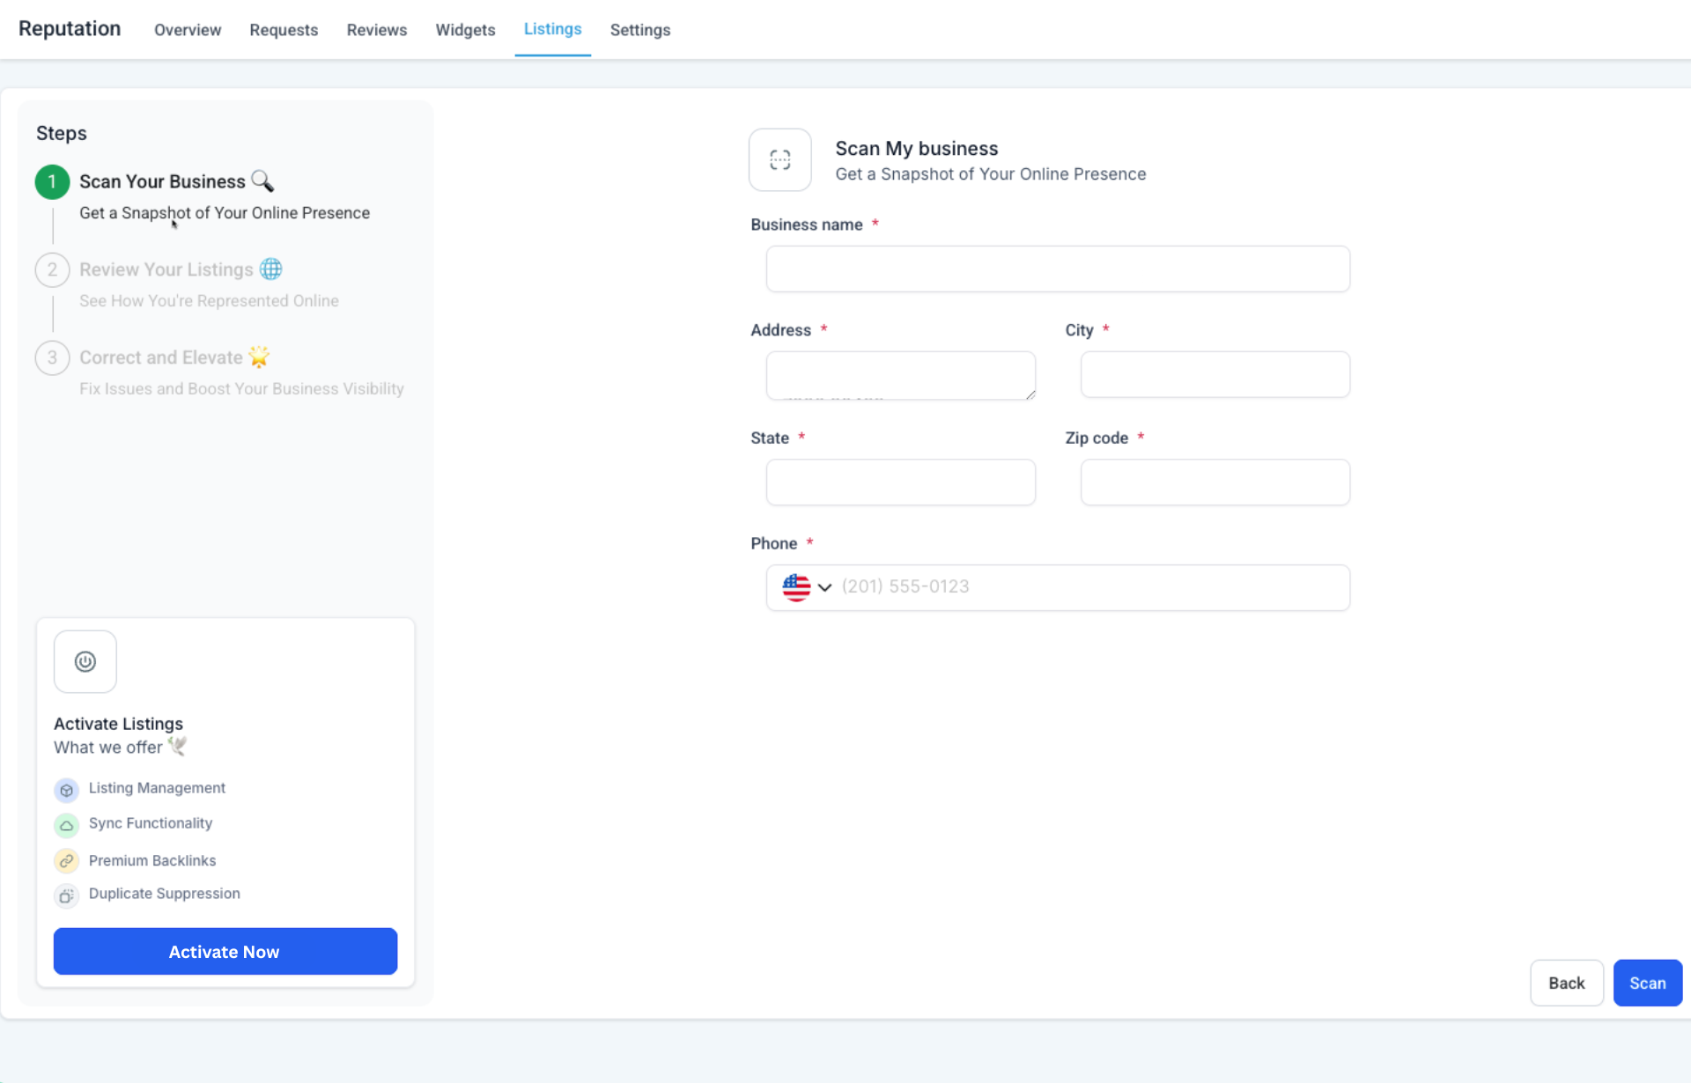Image resolution: width=1691 pixels, height=1083 pixels.
Task: Click Scan to start the business scan
Action: [1648, 982]
